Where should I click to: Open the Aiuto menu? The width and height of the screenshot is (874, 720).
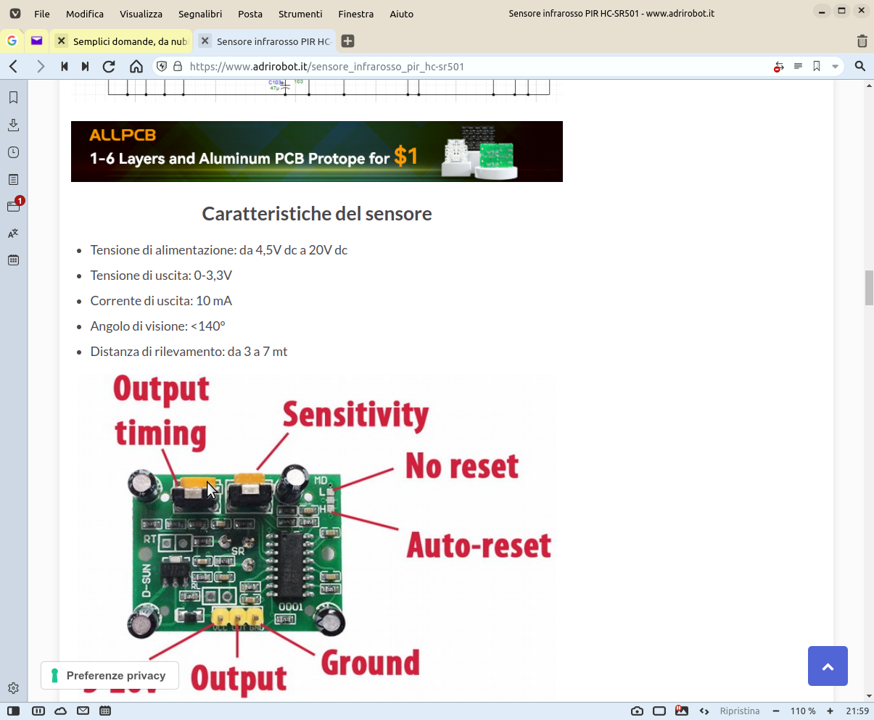click(401, 14)
